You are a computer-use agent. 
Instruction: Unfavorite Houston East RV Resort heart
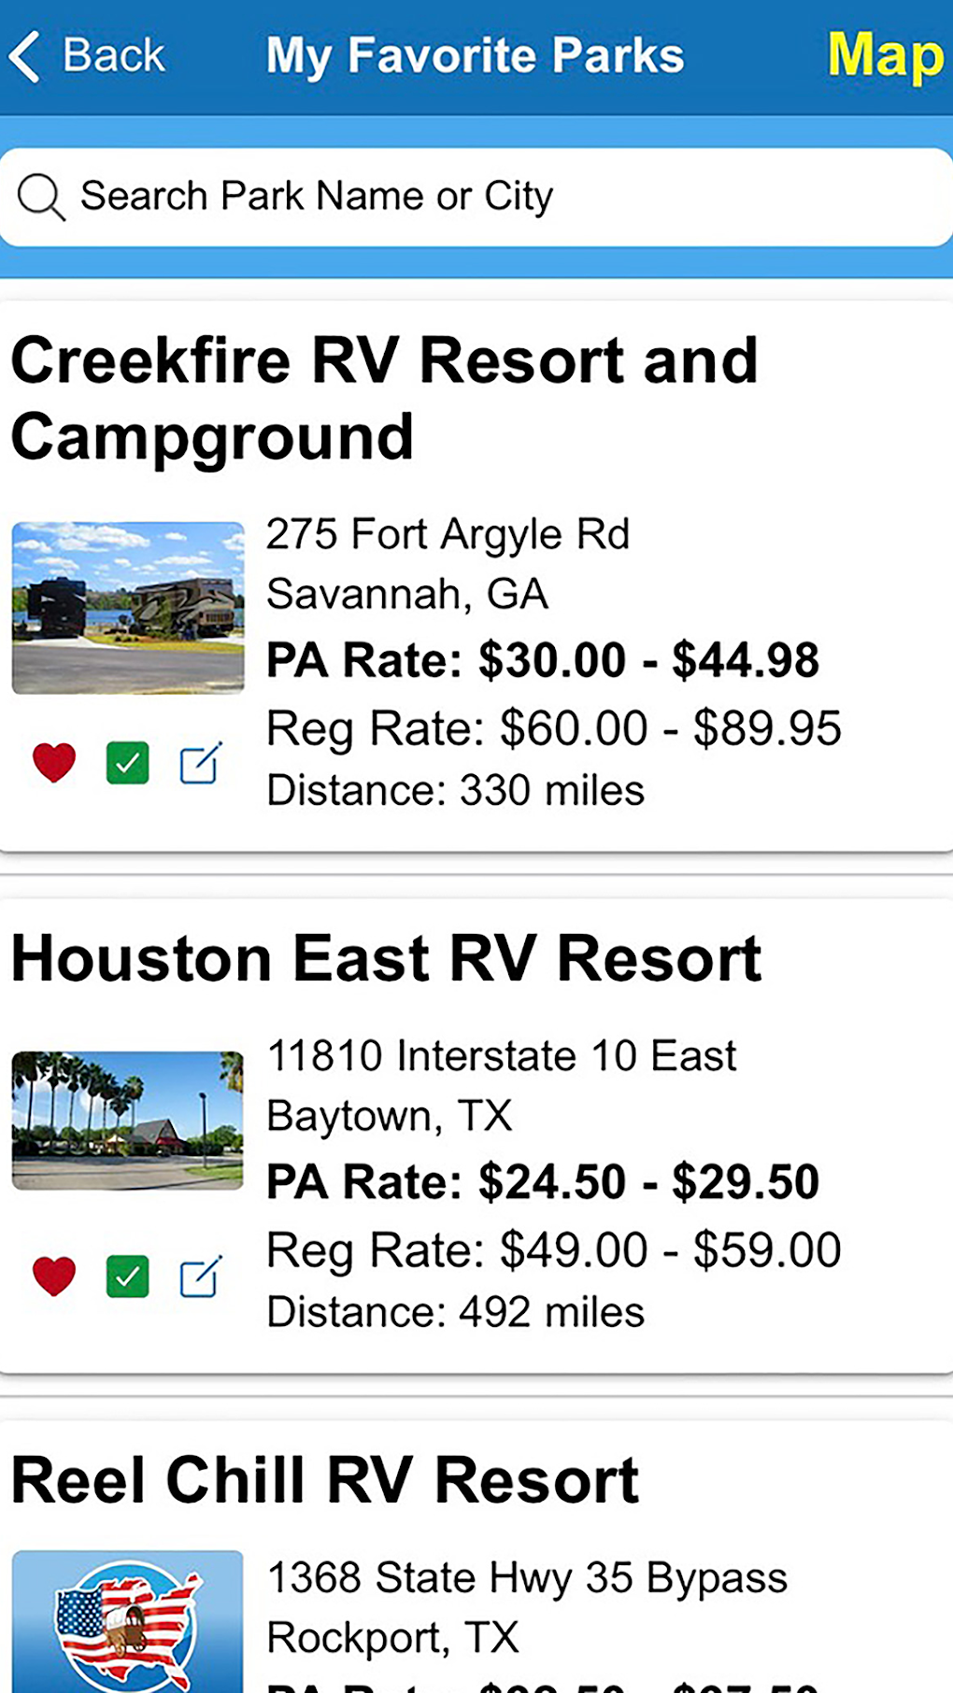54,1276
